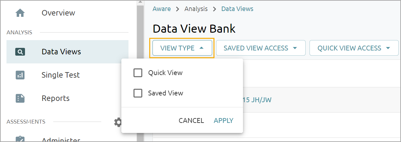Click the Data Views magnifier icon
The width and height of the screenshot is (401, 142).
point(20,52)
